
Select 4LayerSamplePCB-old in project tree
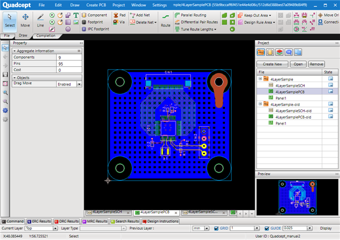[x=293, y=117]
